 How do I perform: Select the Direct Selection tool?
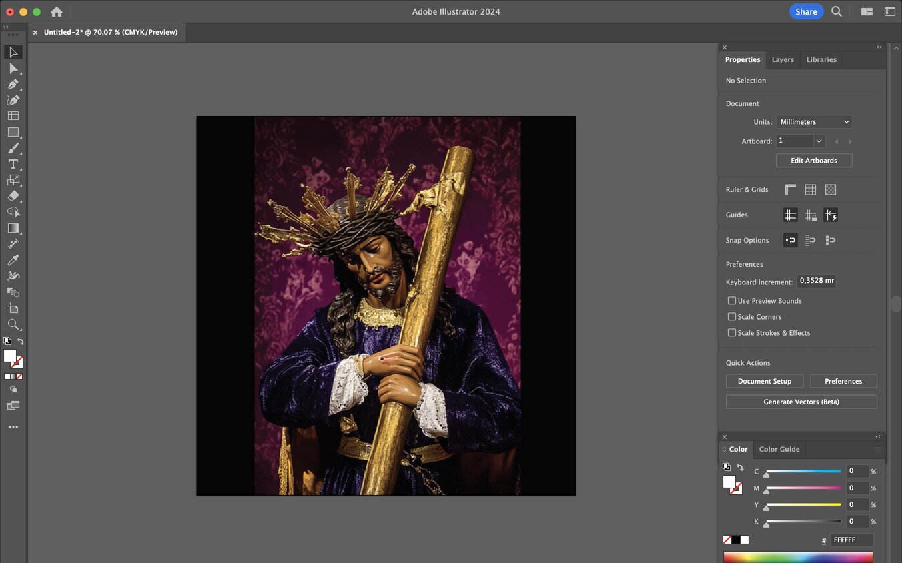13,68
